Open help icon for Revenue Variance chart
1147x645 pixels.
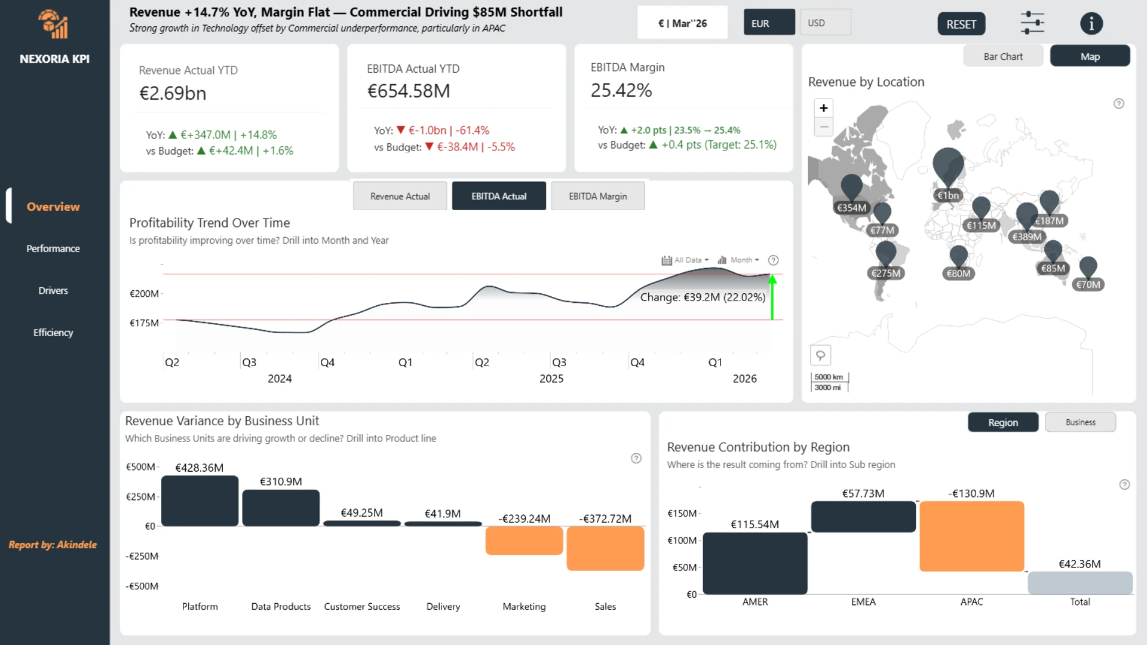tap(636, 459)
